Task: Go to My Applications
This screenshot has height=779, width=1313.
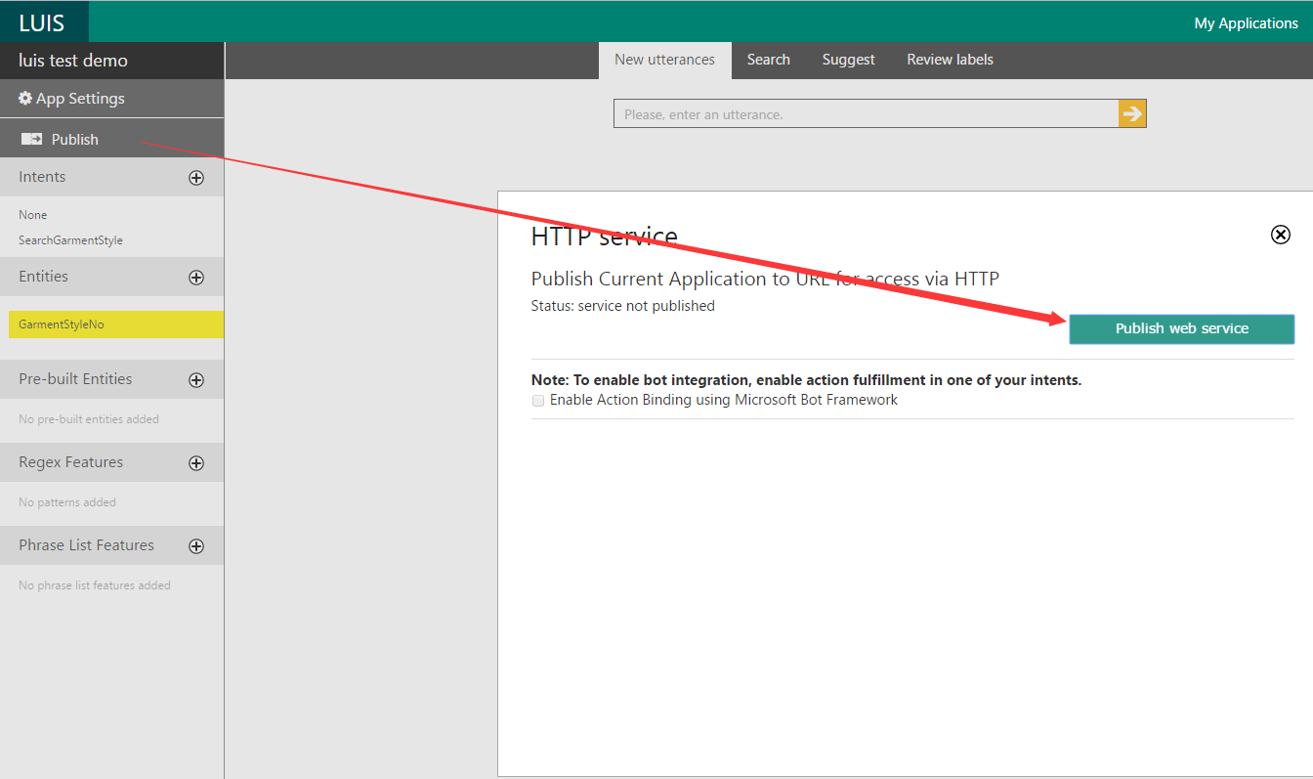Action: coord(1246,22)
